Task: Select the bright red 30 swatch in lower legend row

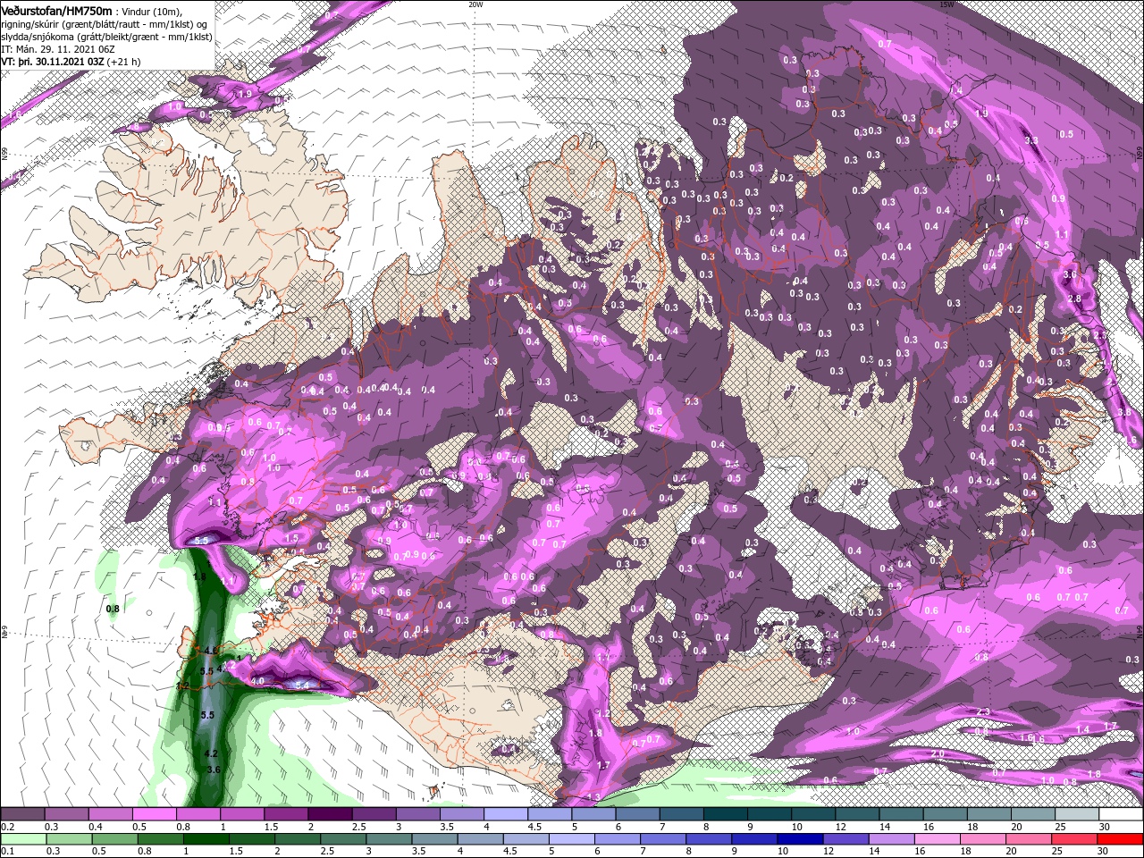Action: point(1122,839)
